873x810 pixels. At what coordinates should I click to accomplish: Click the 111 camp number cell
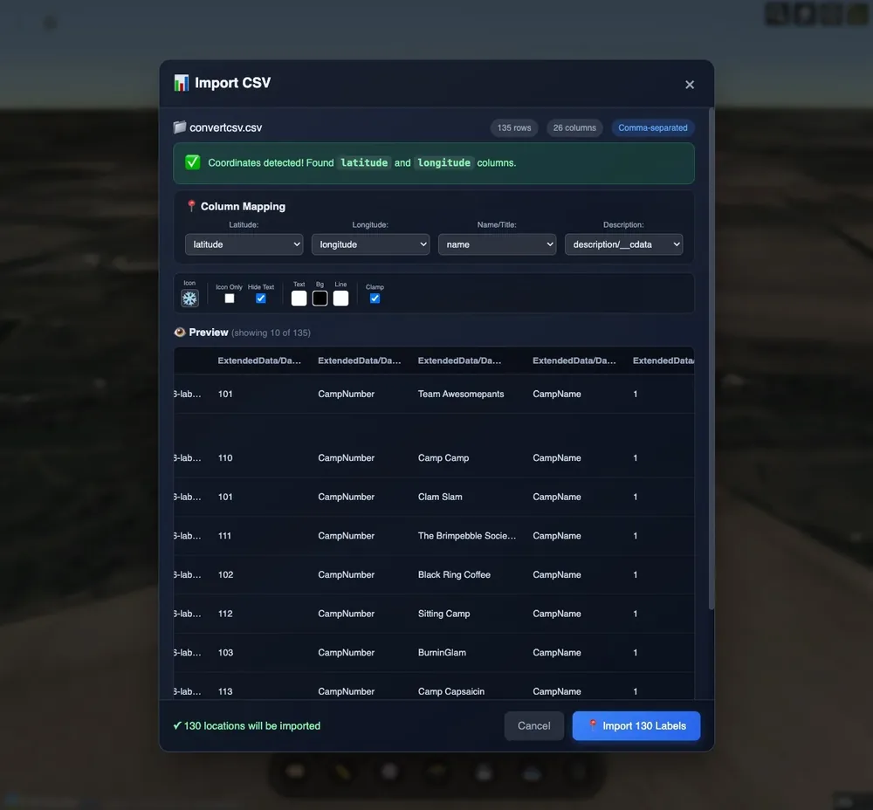224,536
